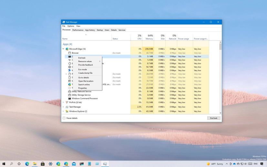
Task: Sort by the Name column header
Action: point(87,37)
